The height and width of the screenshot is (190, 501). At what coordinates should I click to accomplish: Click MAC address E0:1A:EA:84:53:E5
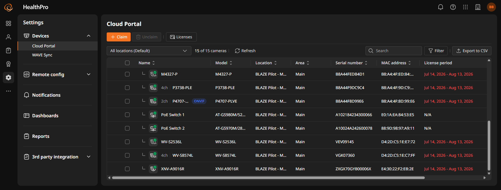398,115
